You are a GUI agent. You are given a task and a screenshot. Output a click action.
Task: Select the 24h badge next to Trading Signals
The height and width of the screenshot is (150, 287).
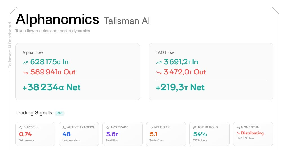60,113
